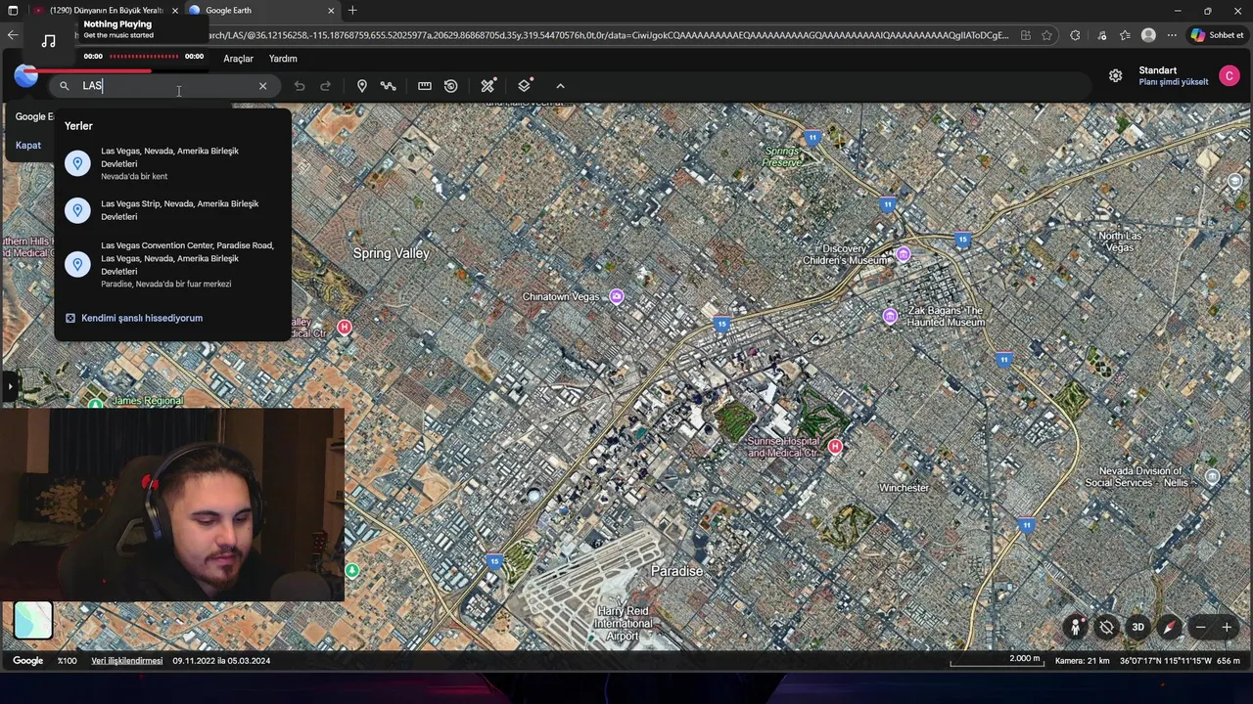This screenshot has width=1253, height=704.
Task: Click the browser back arrow
Action: pos(13,35)
